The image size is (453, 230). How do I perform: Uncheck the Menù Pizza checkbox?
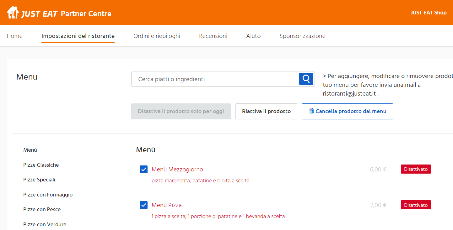pos(143,205)
